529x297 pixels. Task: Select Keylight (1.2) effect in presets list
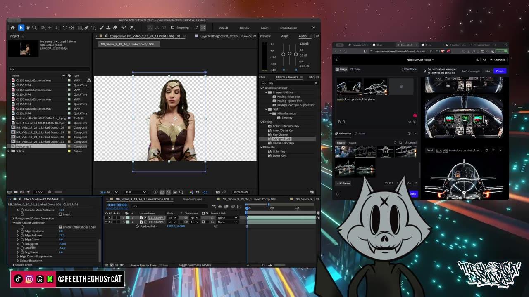tap(281, 139)
